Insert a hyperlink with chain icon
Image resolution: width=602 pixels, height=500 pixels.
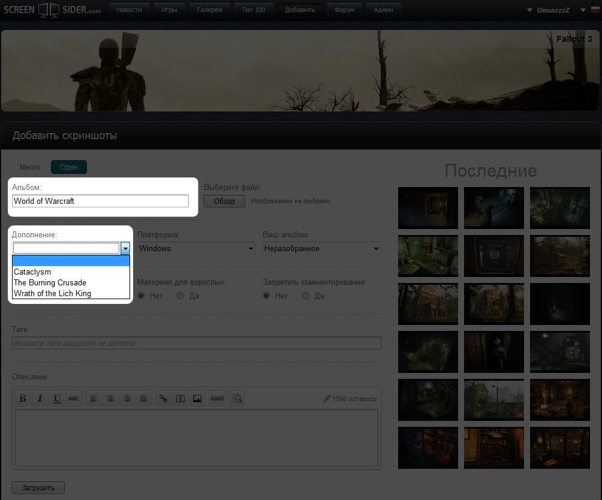coord(164,398)
